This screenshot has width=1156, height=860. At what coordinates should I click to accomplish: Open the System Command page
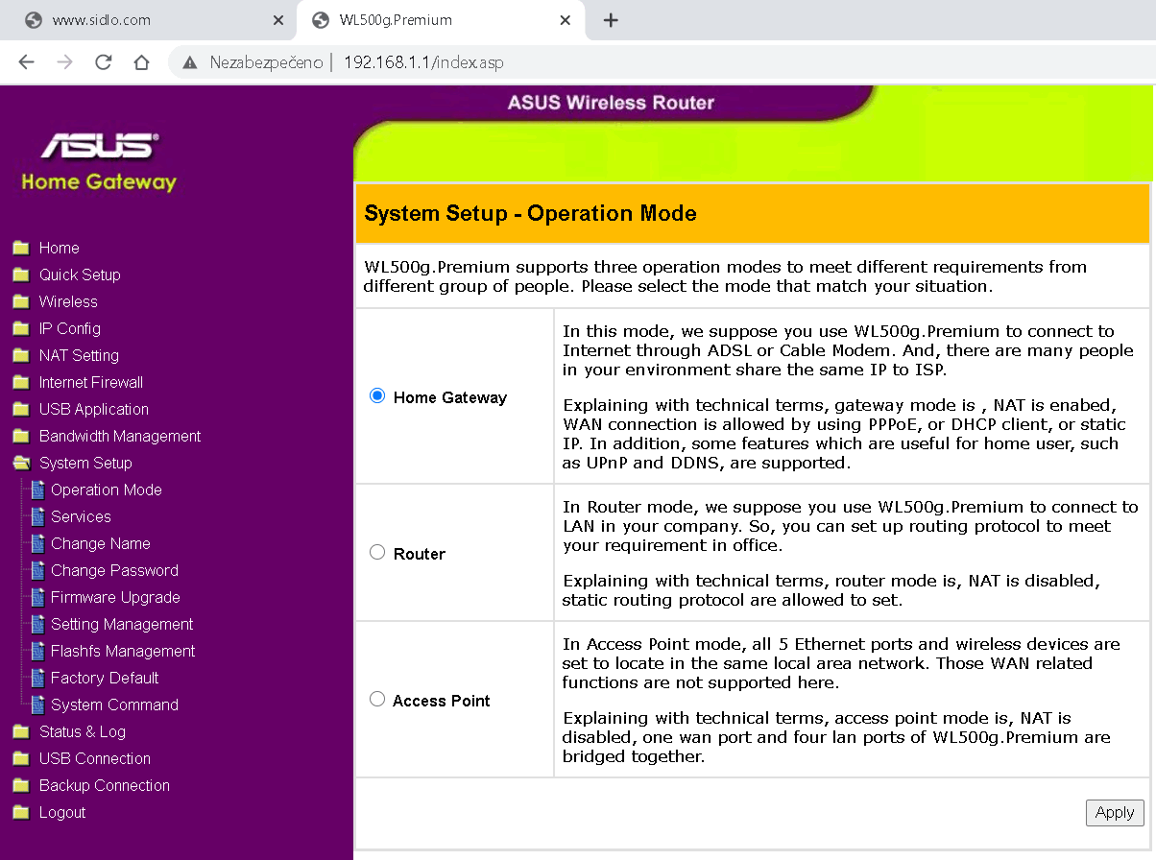(114, 705)
